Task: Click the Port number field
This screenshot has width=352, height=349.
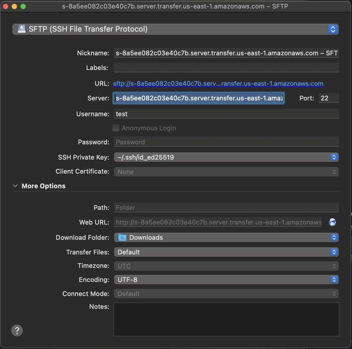Action: [x=328, y=98]
